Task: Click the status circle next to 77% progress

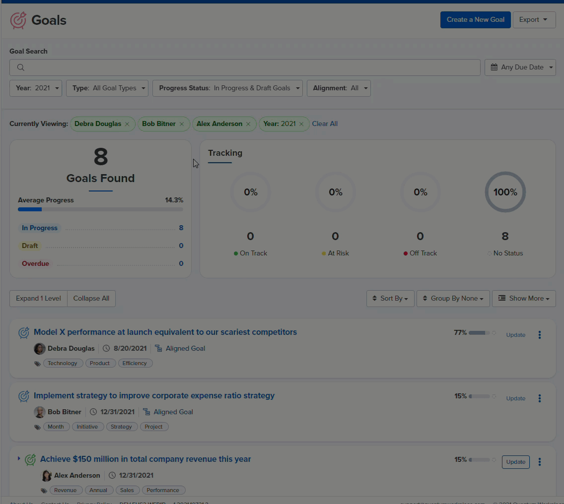Action: point(494,333)
